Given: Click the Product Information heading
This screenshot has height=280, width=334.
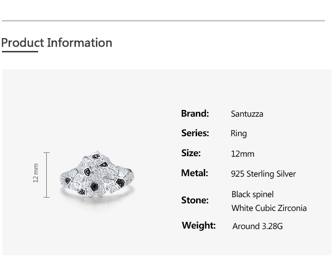Looking at the screenshot, I should coord(56,42).
